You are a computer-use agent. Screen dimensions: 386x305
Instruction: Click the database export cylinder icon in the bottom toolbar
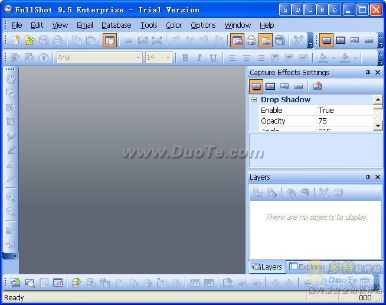pos(76,283)
